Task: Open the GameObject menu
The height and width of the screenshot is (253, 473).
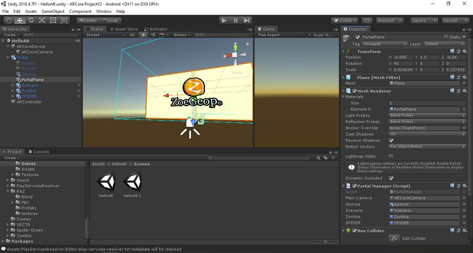Action: 53,11
